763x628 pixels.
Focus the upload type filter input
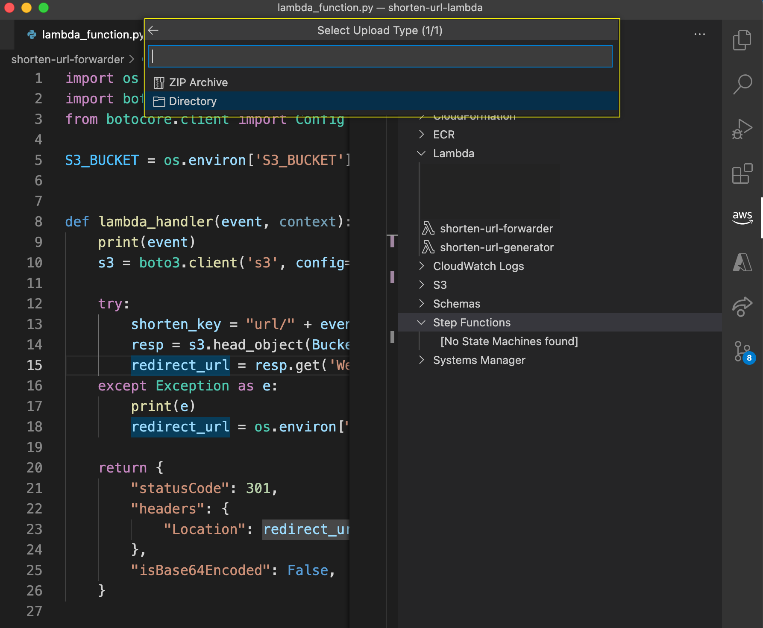pos(380,56)
